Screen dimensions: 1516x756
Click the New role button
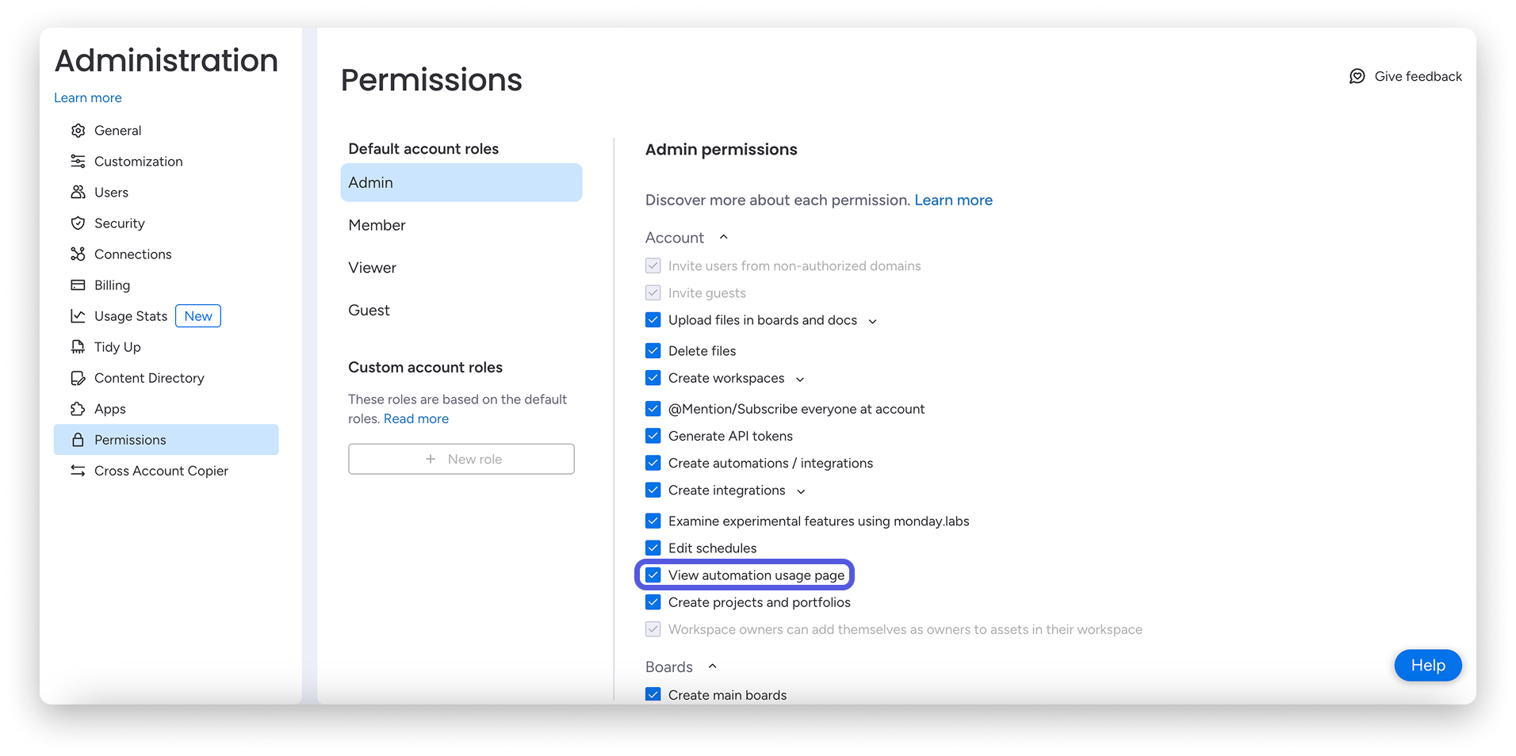tap(461, 459)
